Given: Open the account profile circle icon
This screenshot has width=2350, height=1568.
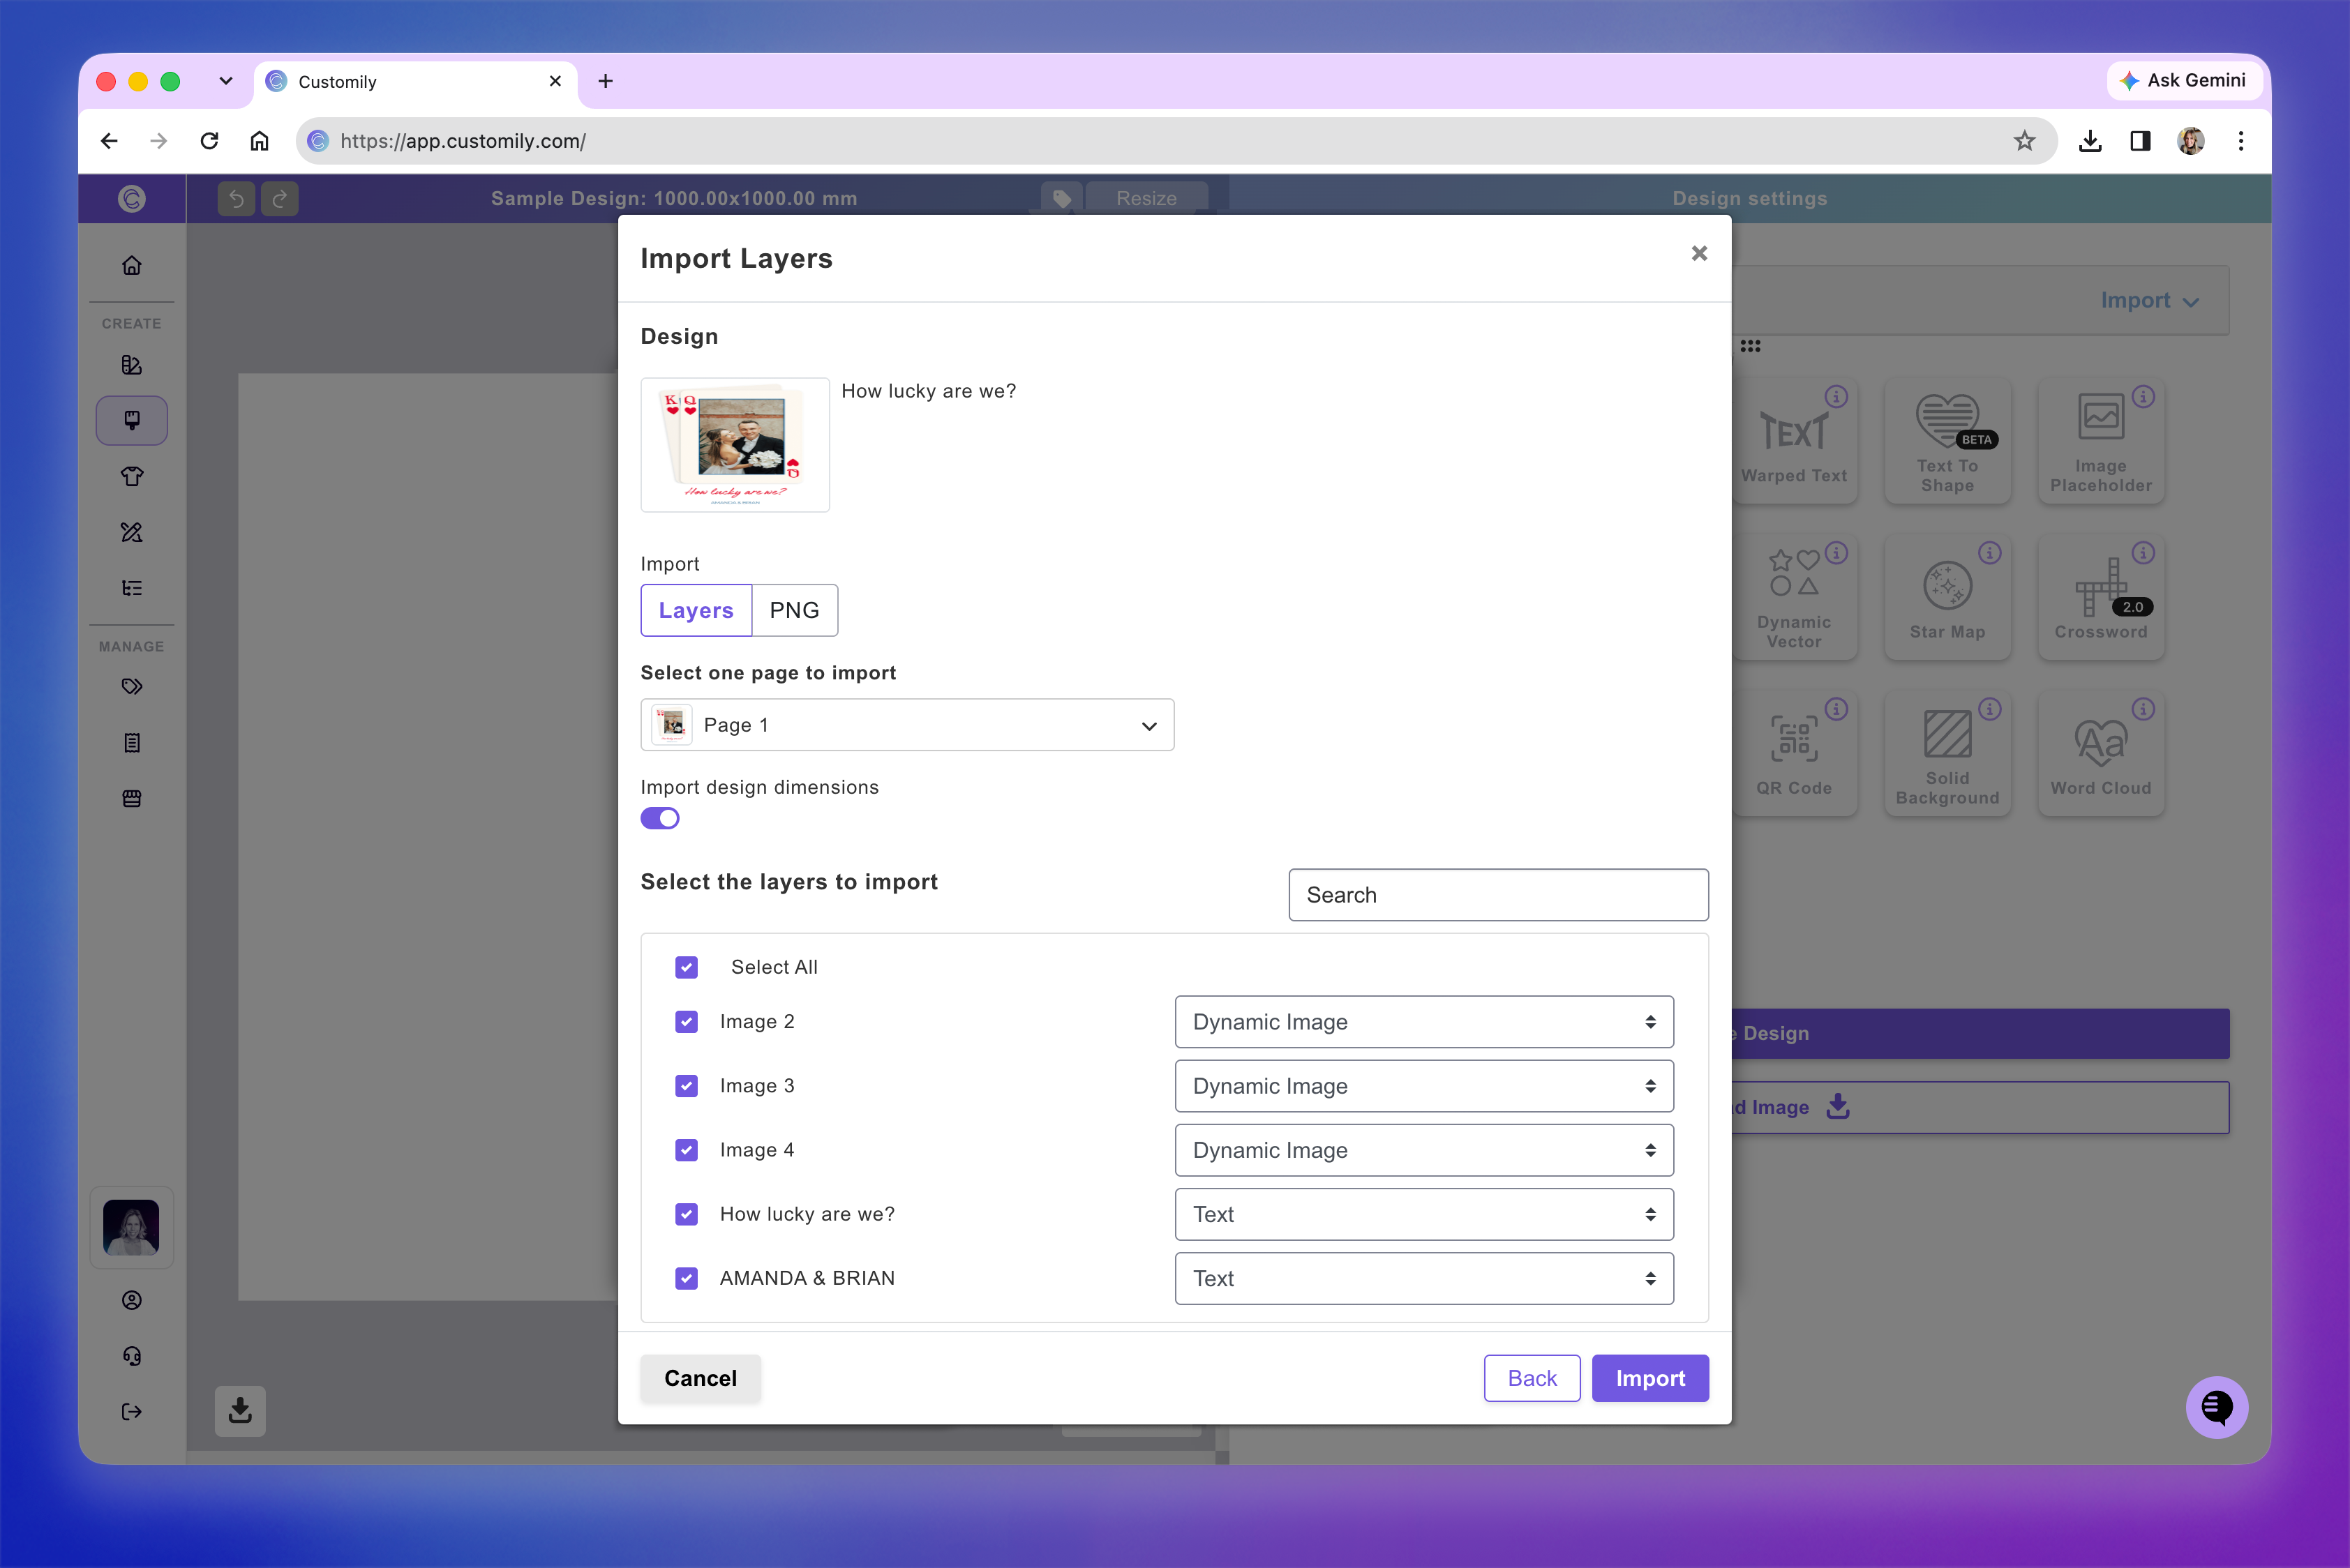Looking at the screenshot, I should [131, 1300].
